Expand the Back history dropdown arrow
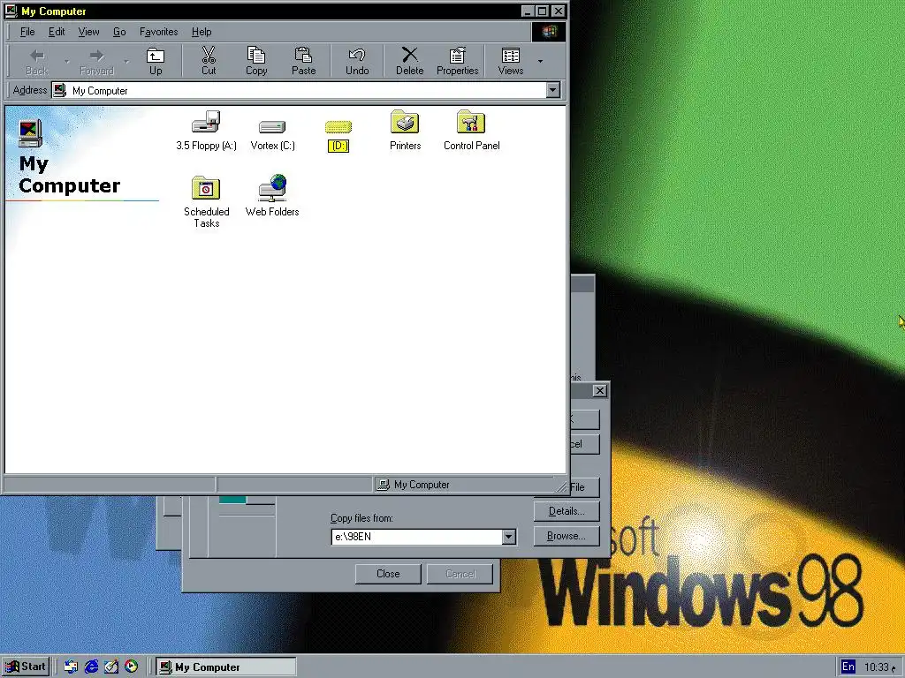The width and height of the screenshot is (905, 678). click(x=66, y=61)
